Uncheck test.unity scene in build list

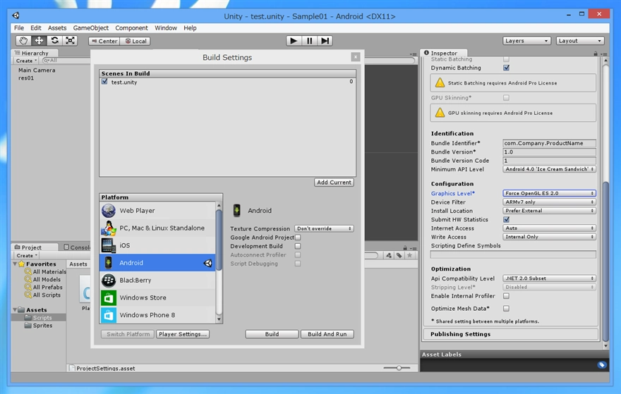click(x=104, y=82)
